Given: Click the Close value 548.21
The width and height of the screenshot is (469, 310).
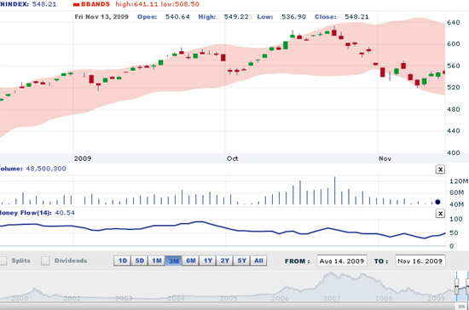Looking at the screenshot, I should click(x=356, y=17).
